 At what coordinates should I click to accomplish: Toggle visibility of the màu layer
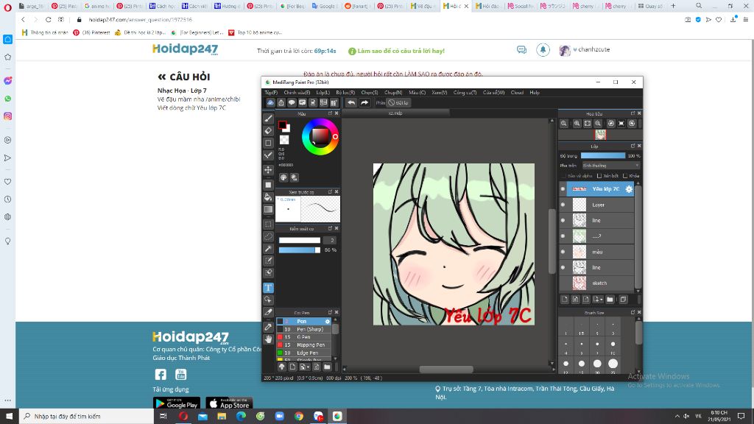click(x=563, y=252)
